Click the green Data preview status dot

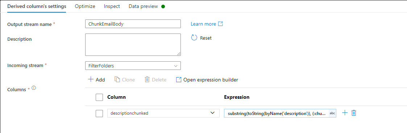163,6
